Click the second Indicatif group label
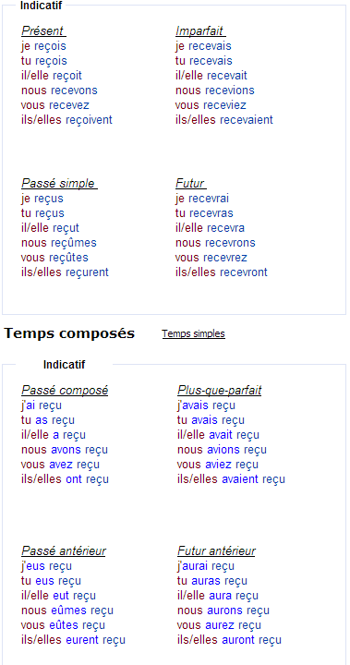This screenshot has height=665, width=350. point(64,364)
